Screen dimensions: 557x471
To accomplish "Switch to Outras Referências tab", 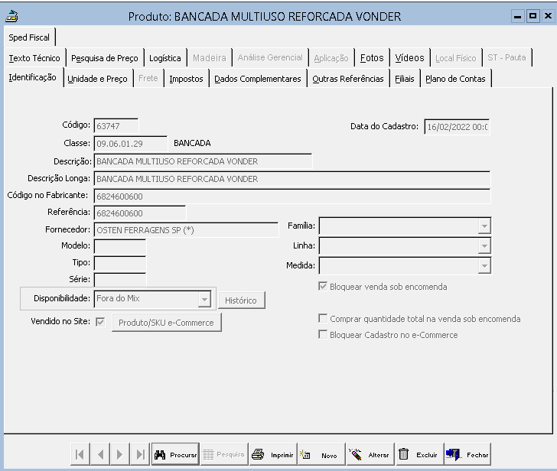I will 348,79.
